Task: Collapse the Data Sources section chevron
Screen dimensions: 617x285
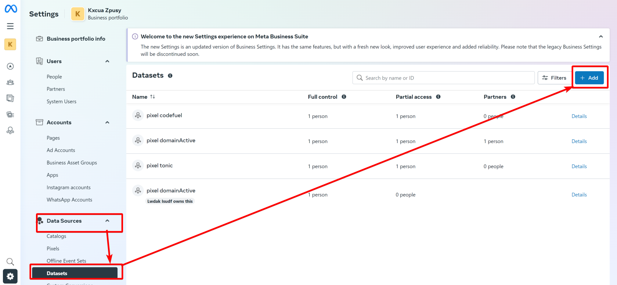Action: tap(107, 221)
